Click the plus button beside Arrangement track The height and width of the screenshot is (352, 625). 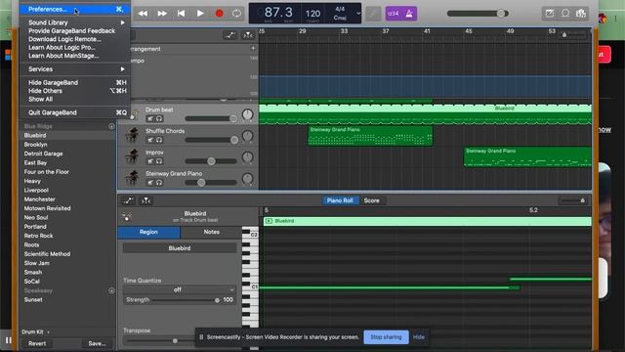pyautogui.click(x=253, y=48)
